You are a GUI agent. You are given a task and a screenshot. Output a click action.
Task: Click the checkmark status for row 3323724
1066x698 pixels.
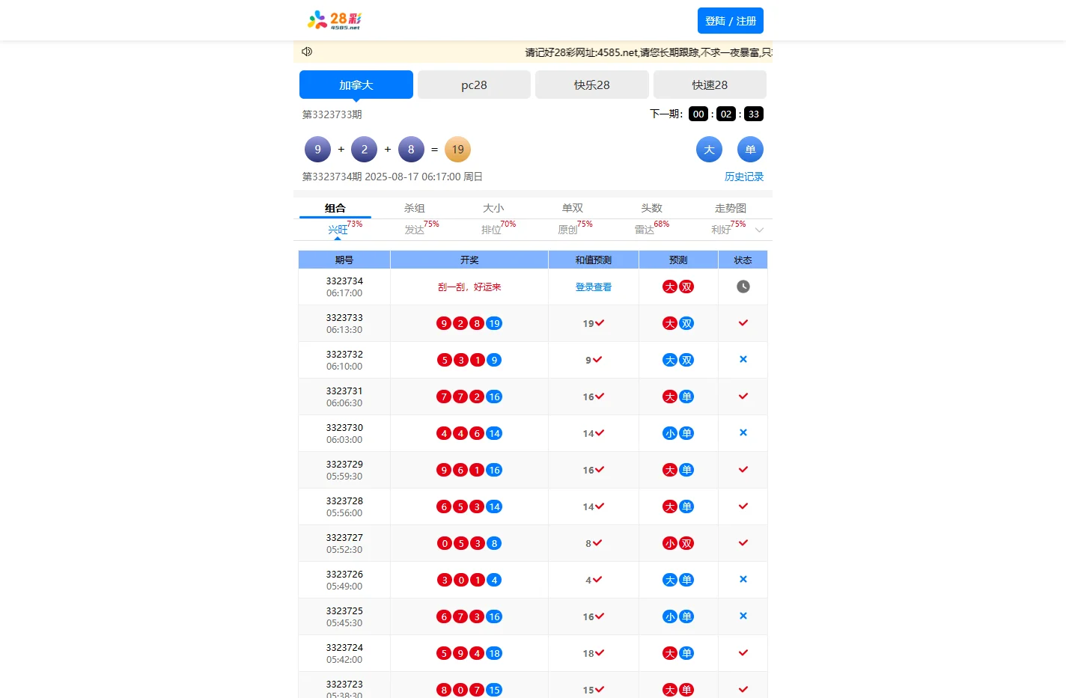click(x=743, y=653)
